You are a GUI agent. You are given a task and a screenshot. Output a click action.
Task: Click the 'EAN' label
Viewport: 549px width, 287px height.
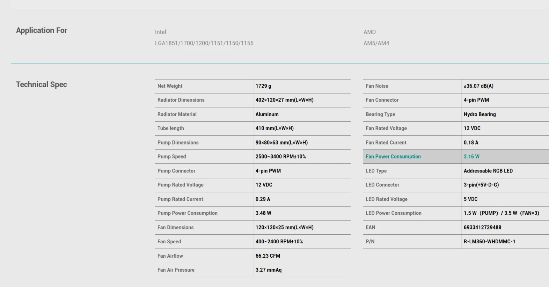click(x=371, y=227)
